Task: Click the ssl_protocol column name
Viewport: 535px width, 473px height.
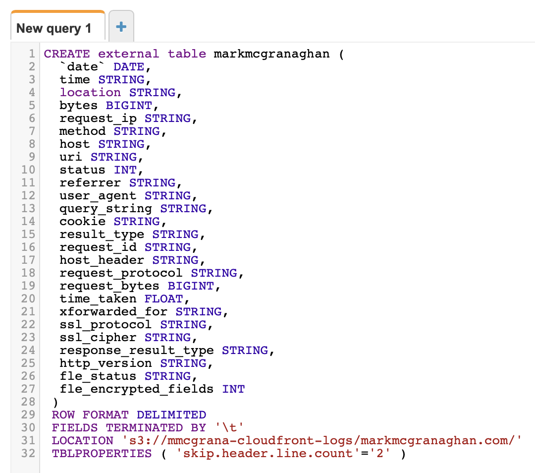Action: [x=106, y=324]
